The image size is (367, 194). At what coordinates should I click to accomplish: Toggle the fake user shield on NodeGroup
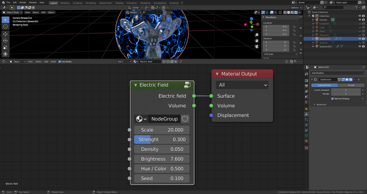(x=185, y=119)
